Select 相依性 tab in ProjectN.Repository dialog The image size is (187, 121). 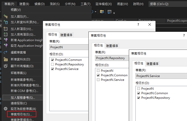click(x=98, y=45)
